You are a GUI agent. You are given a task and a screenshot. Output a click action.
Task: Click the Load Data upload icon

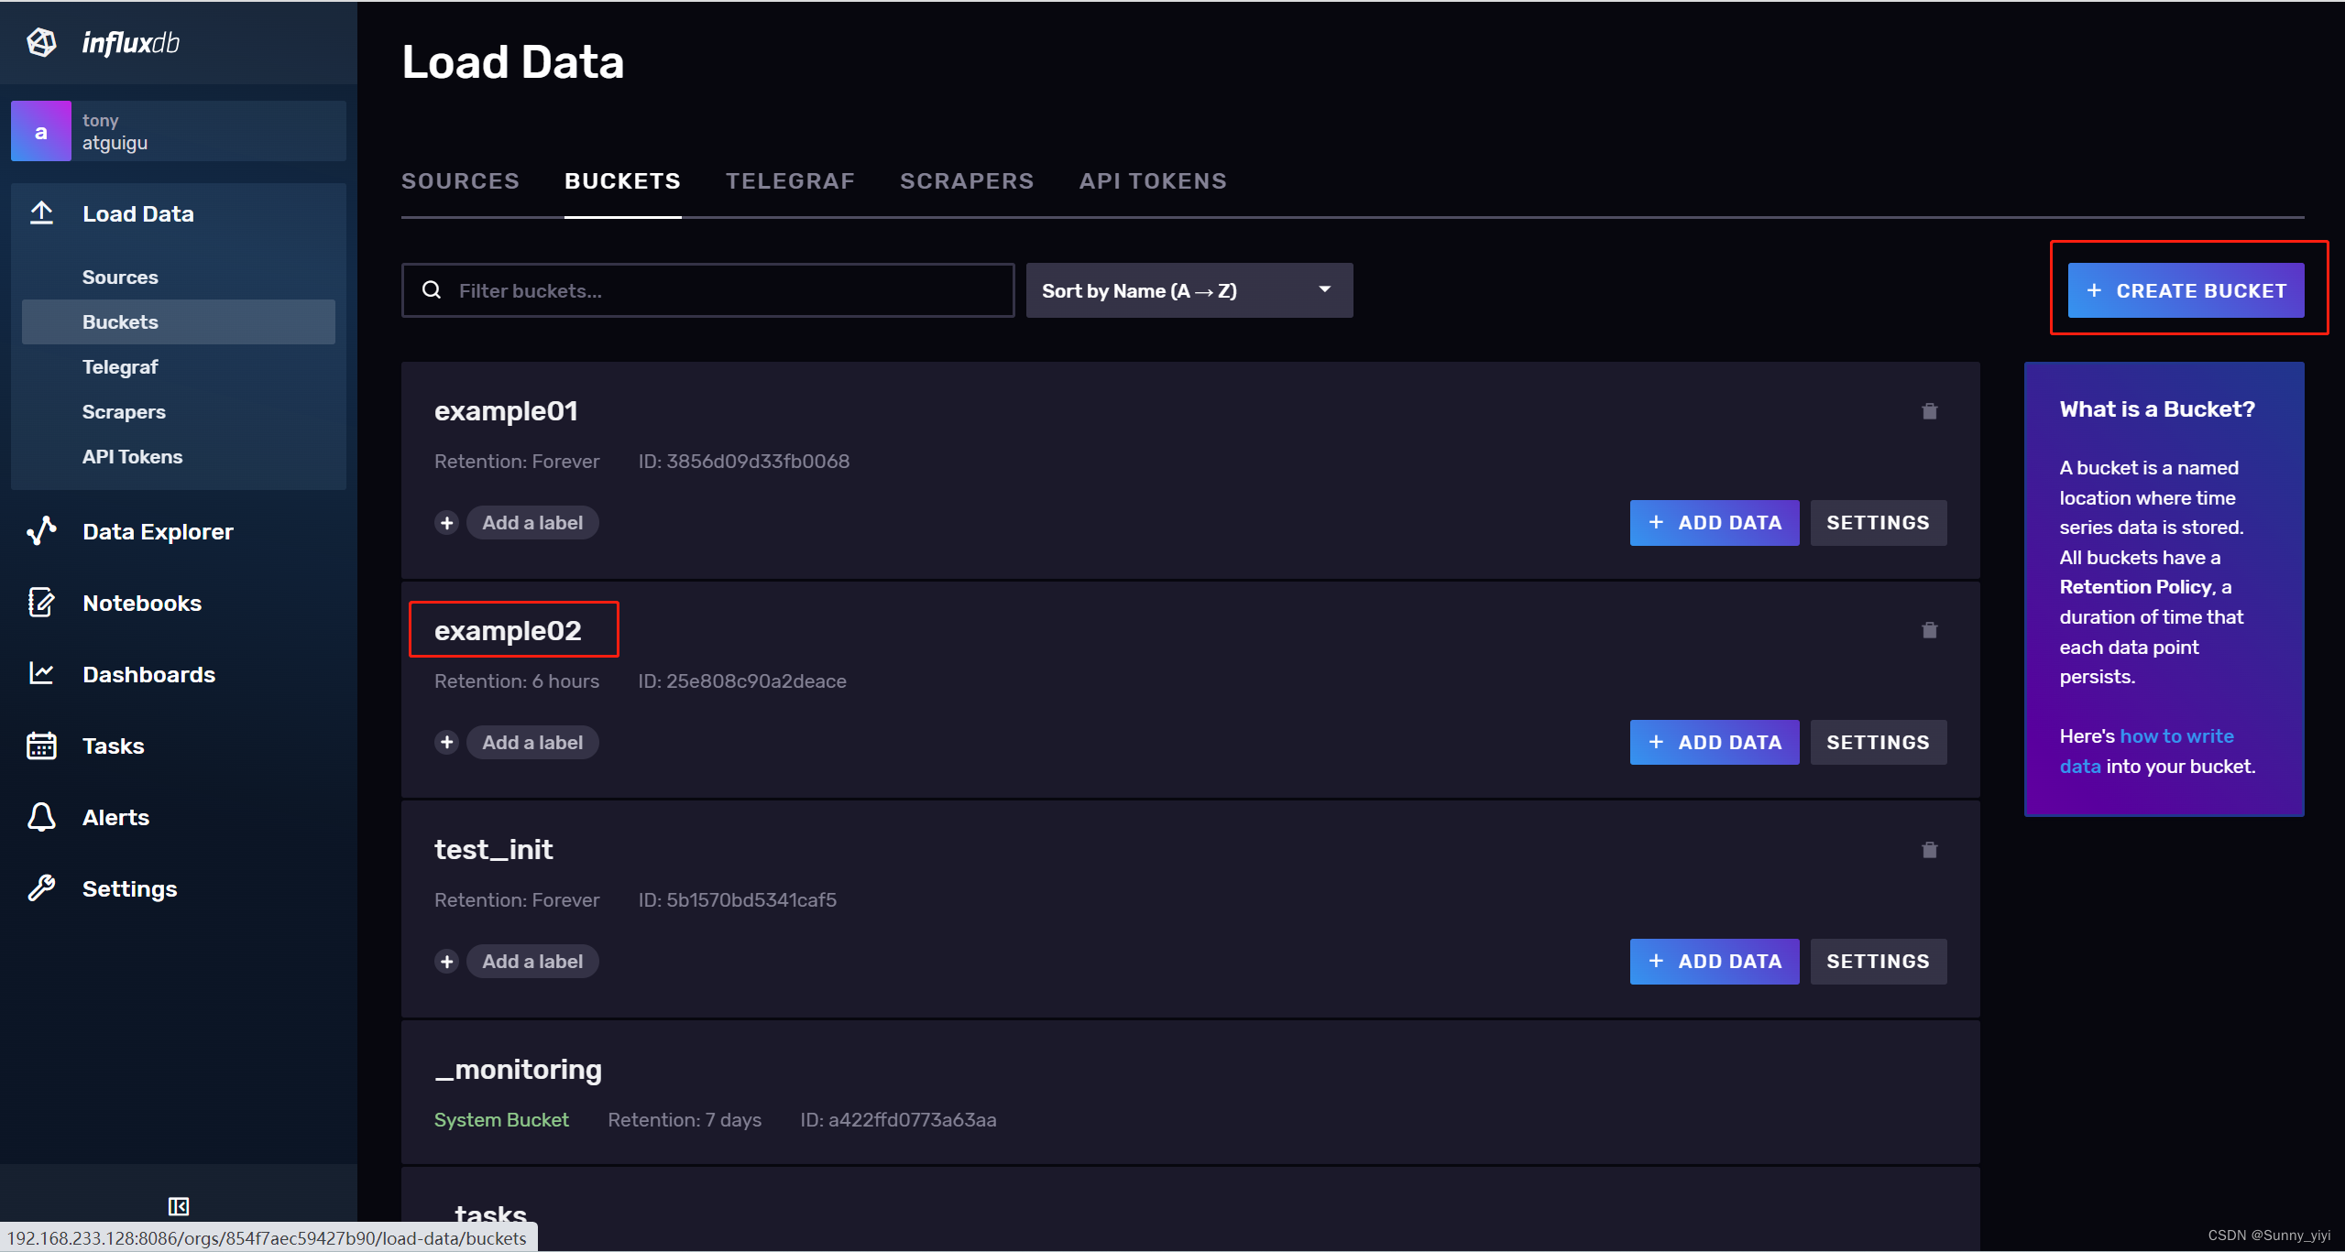41,213
